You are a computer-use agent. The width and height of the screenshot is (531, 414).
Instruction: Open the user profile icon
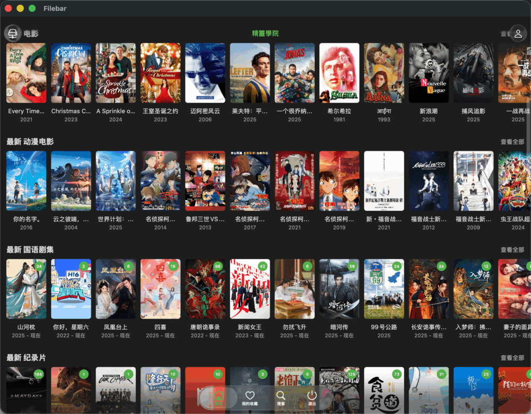coord(518,34)
